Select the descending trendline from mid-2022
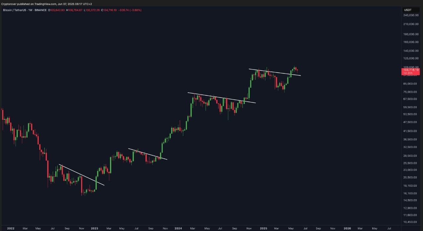 81,175
